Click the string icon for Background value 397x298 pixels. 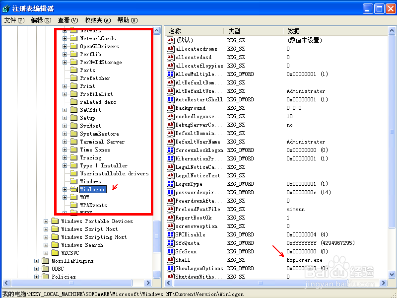171,108
